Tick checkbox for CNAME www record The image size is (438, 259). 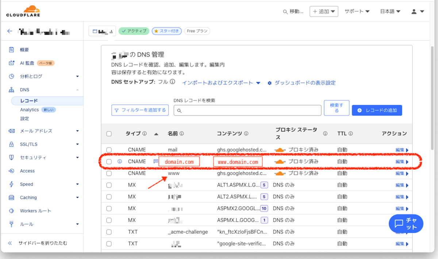tap(109, 173)
